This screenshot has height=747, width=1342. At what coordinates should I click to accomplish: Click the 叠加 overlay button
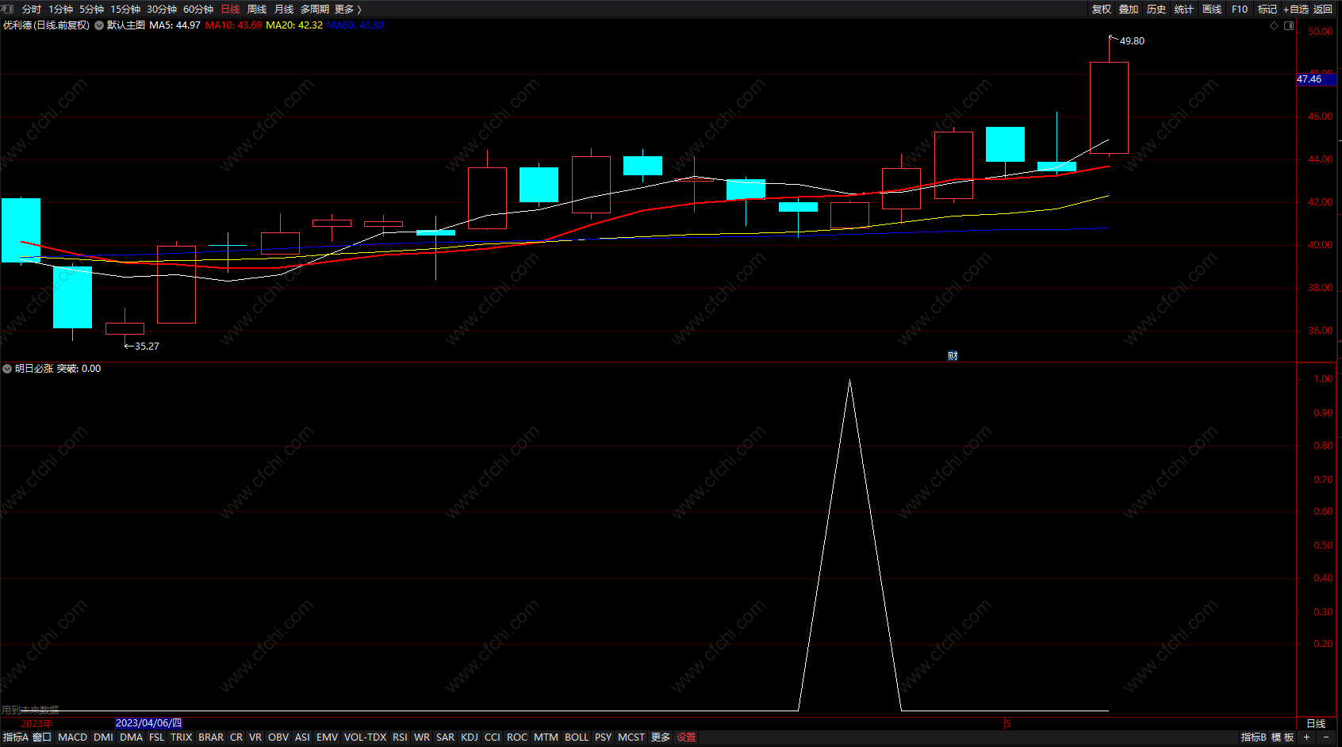1129,10
